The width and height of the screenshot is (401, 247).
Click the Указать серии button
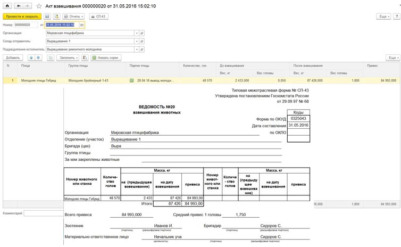[106, 57]
